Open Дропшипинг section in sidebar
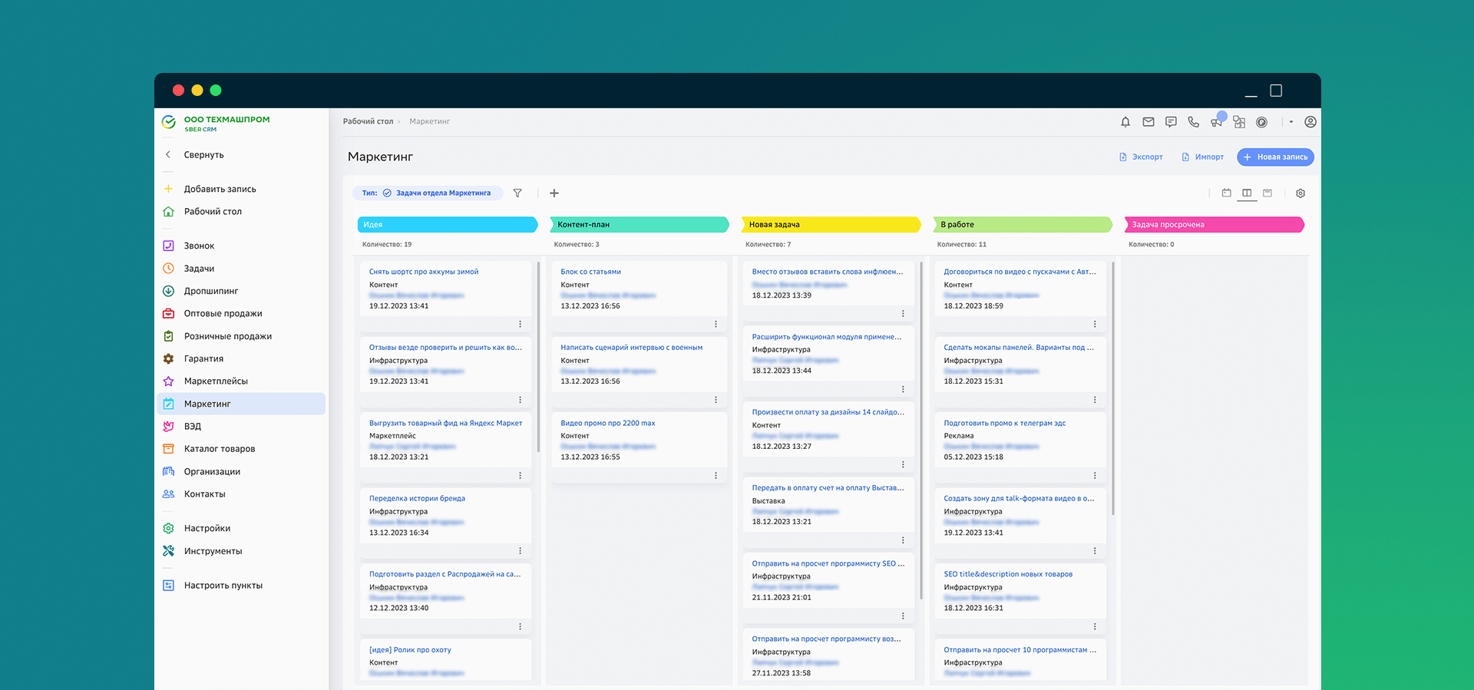This screenshot has width=1474, height=690. 211,291
